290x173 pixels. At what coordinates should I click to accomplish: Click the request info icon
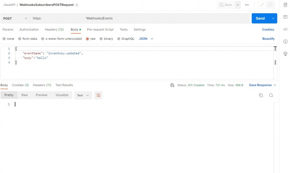click(x=285, y=42)
